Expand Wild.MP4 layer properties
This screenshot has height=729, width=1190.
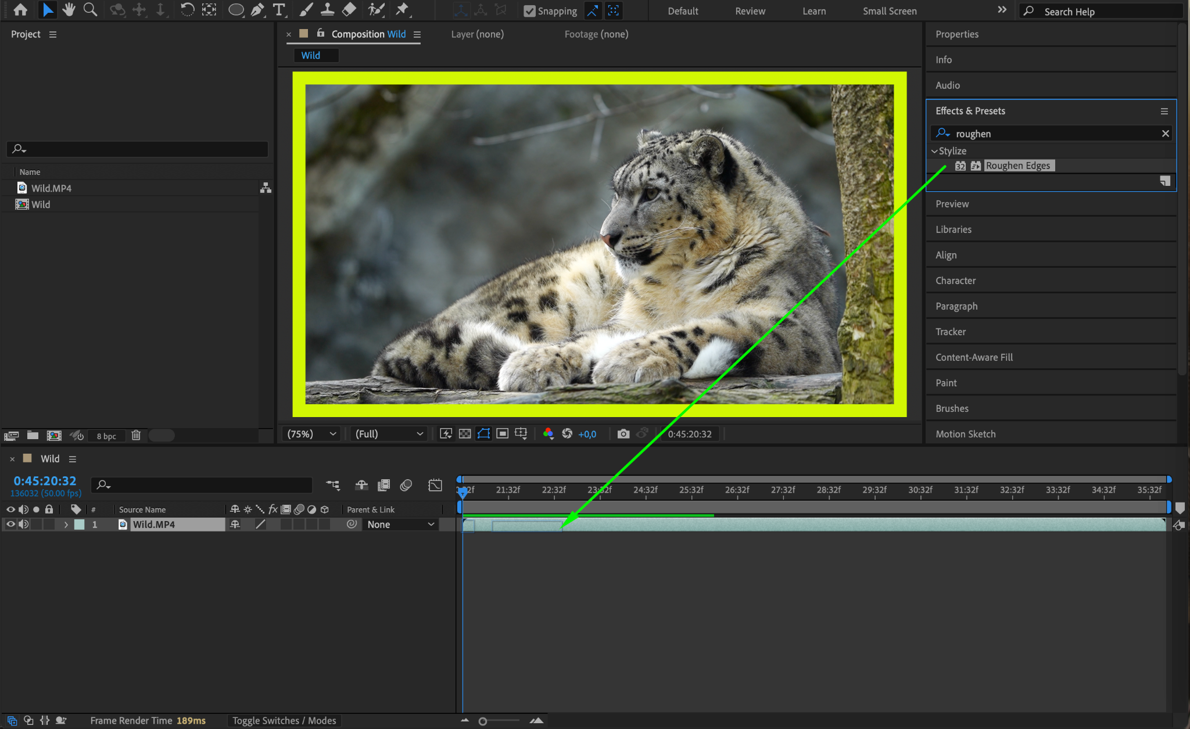(x=66, y=525)
